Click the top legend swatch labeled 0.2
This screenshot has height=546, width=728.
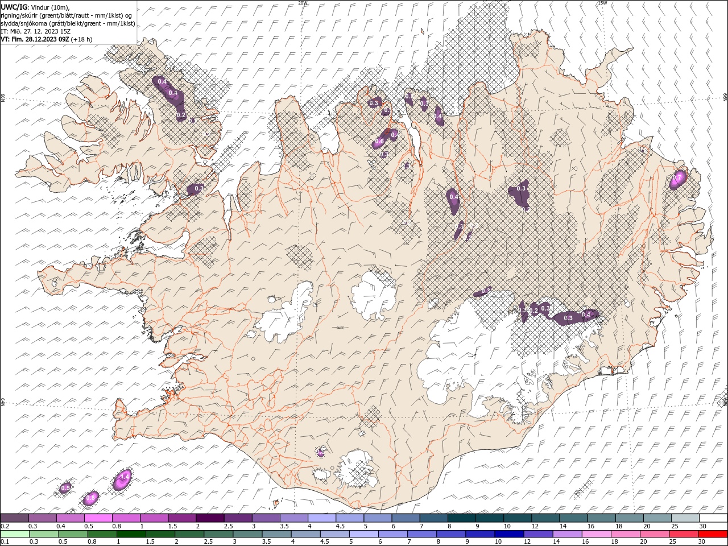14,518
